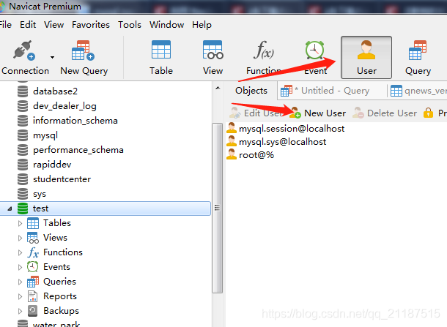Open the View menu
447x327 pixels.
[53, 25]
